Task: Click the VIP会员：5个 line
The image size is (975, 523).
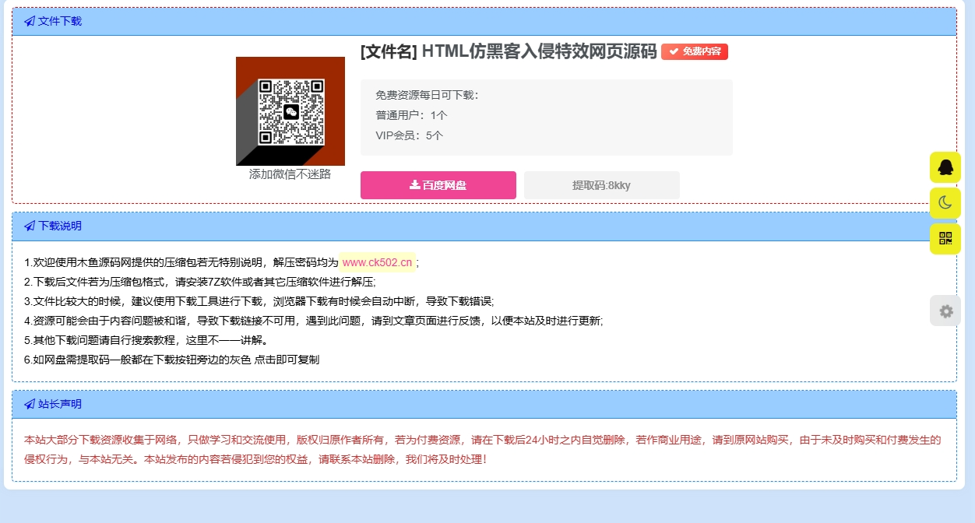Action: (410, 135)
